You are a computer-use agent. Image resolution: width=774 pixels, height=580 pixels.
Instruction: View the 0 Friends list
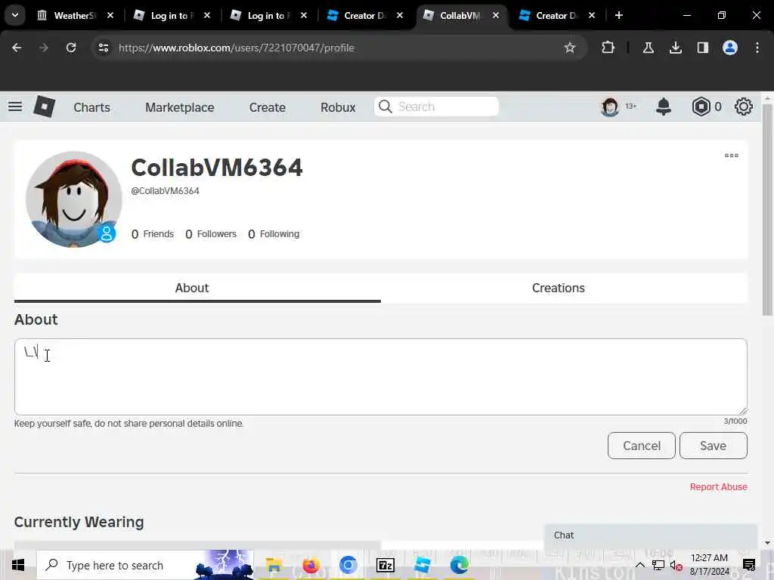point(153,234)
